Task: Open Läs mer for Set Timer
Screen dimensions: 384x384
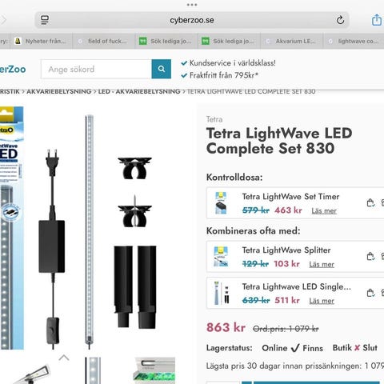Action: click(x=324, y=210)
